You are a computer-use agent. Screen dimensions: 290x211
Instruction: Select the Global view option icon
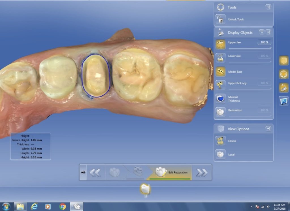[221, 141]
